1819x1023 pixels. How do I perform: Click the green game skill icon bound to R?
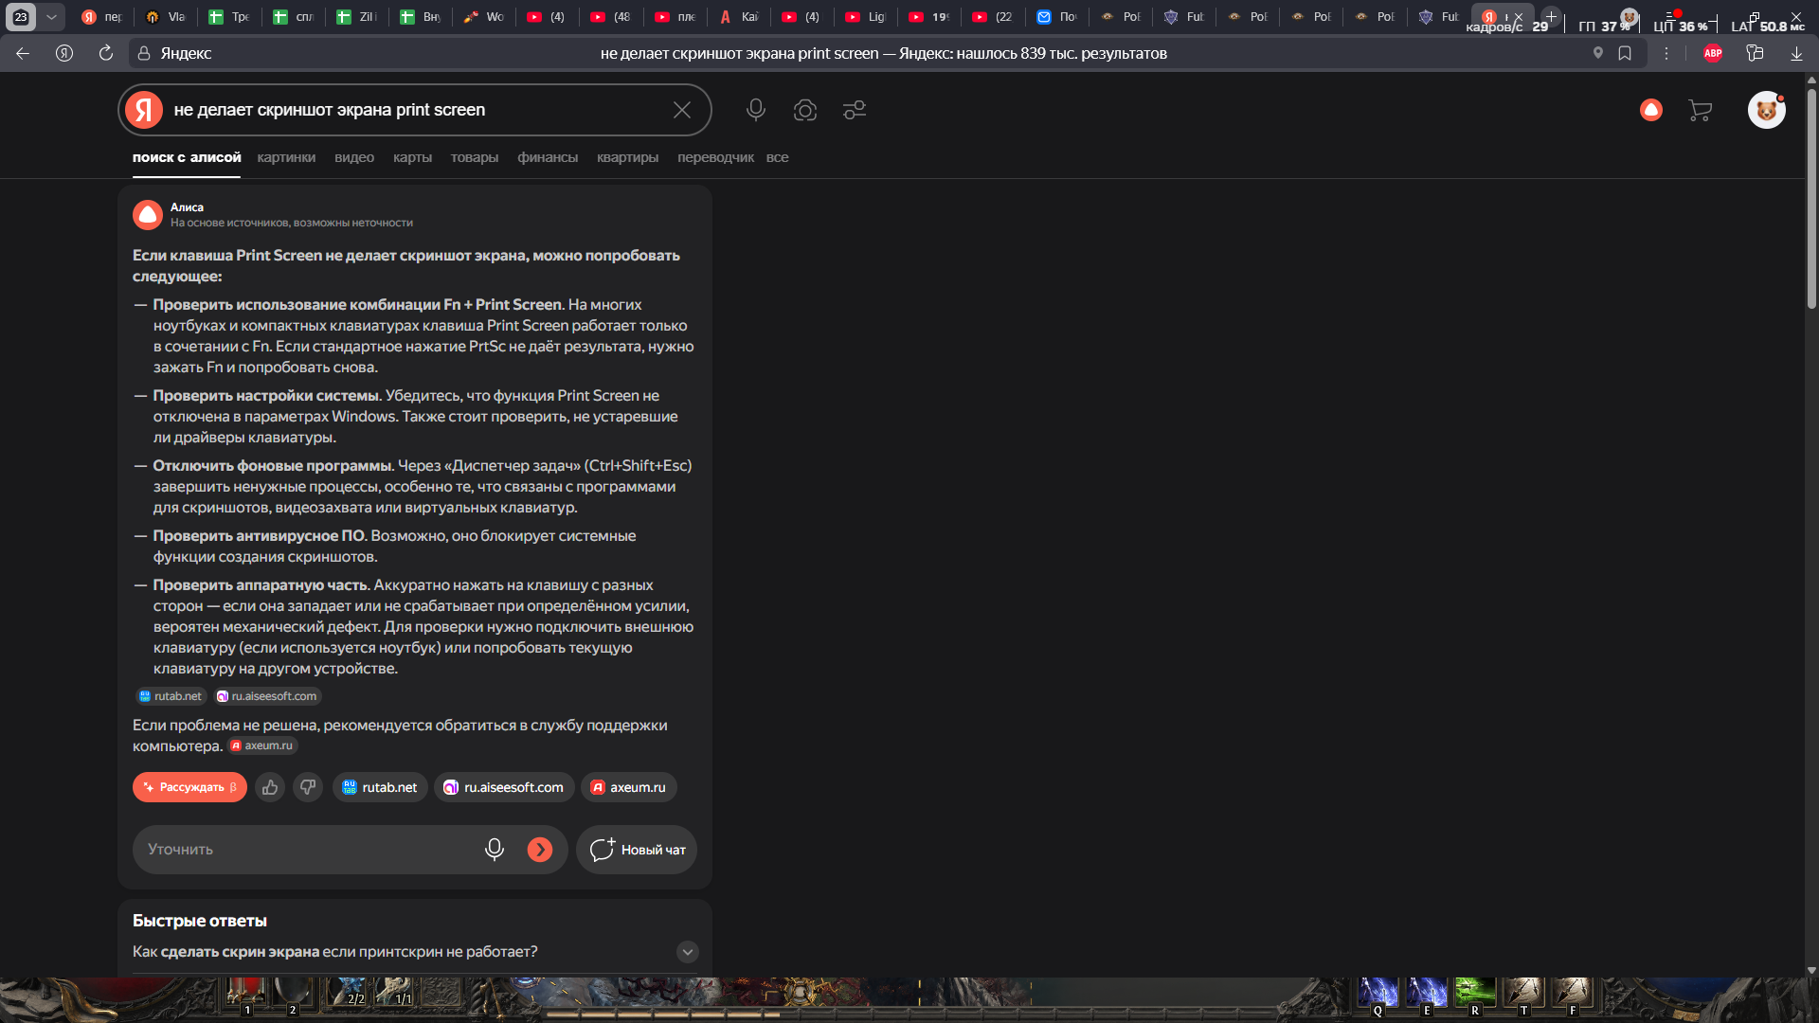(x=1475, y=994)
